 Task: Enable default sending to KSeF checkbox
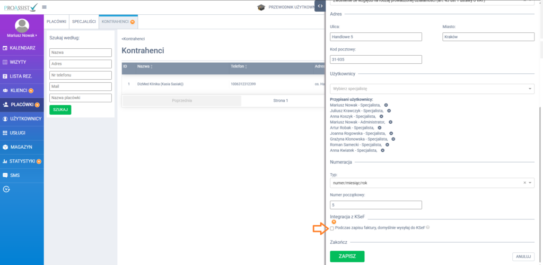coord(332,228)
